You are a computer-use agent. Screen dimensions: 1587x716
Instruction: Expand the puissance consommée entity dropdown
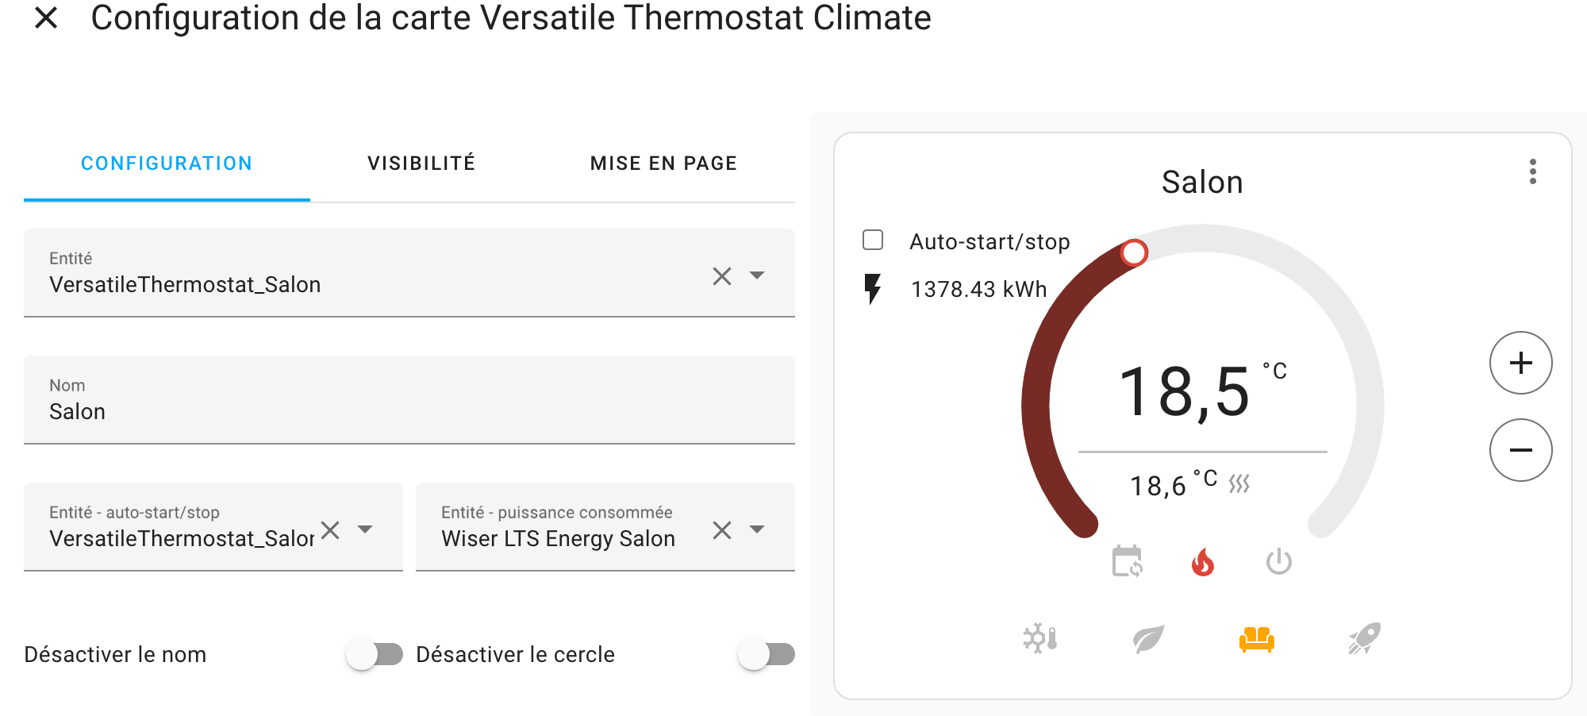757,529
